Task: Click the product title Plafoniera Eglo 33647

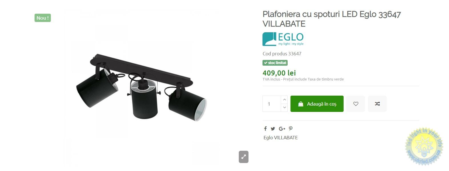Action: click(x=332, y=19)
